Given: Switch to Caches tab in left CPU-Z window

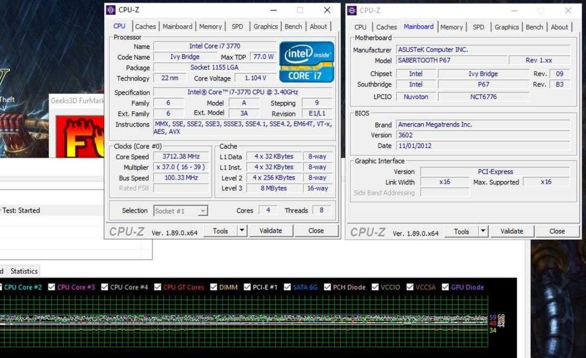Looking at the screenshot, I should tap(145, 26).
